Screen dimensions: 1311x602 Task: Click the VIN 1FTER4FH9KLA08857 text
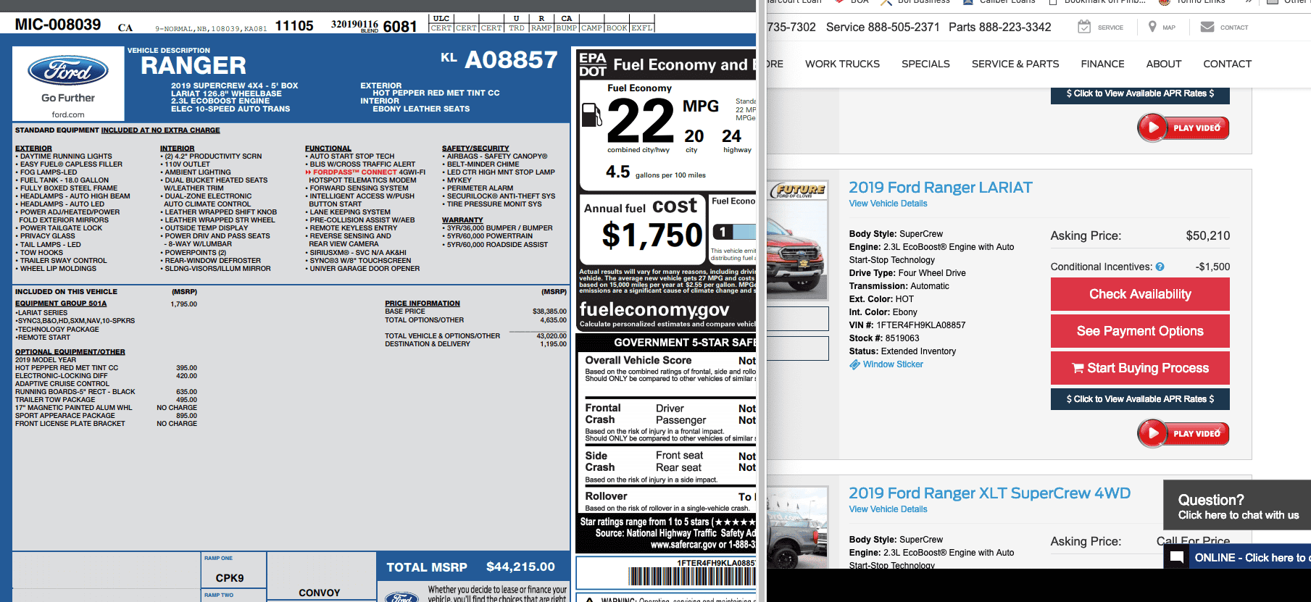907,325
